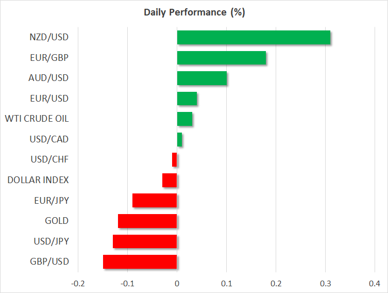This screenshot has width=388, height=293.
Task: Click the 0 x-axis tick label
Action: click(177, 283)
